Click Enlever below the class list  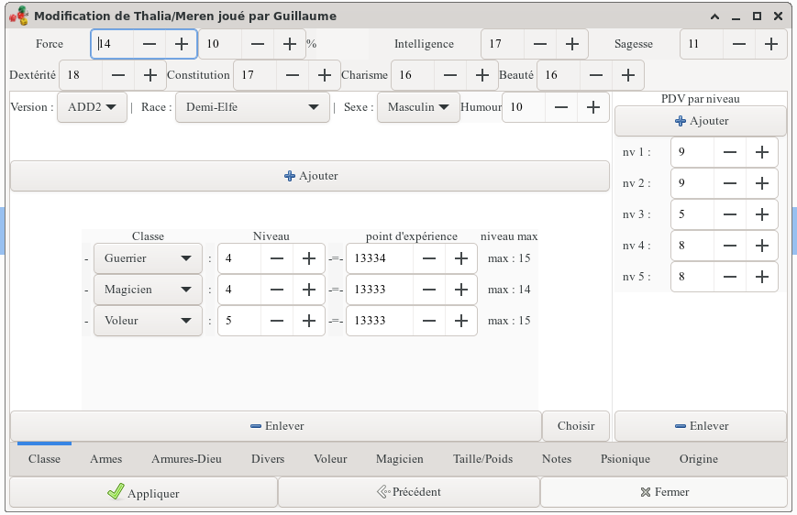tap(276, 425)
